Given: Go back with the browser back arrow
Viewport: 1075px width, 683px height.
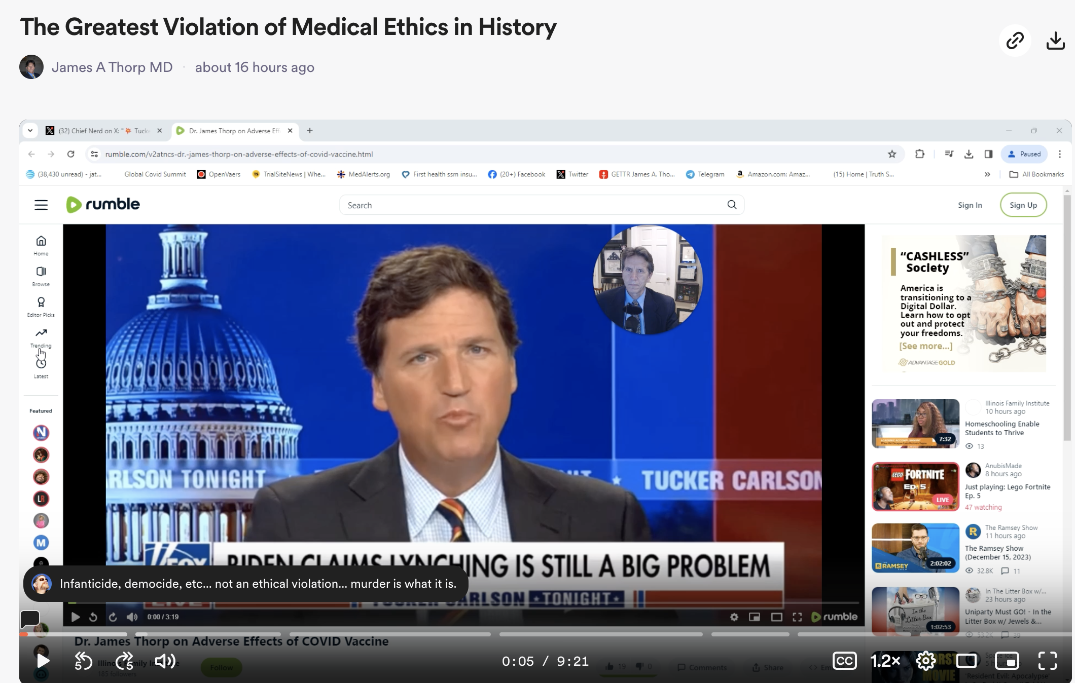Looking at the screenshot, I should tap(32, 154).
